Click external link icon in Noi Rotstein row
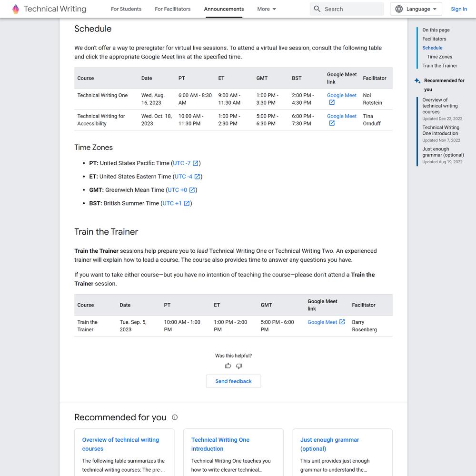This screenshot has height=476, width=476. (332, 103)
